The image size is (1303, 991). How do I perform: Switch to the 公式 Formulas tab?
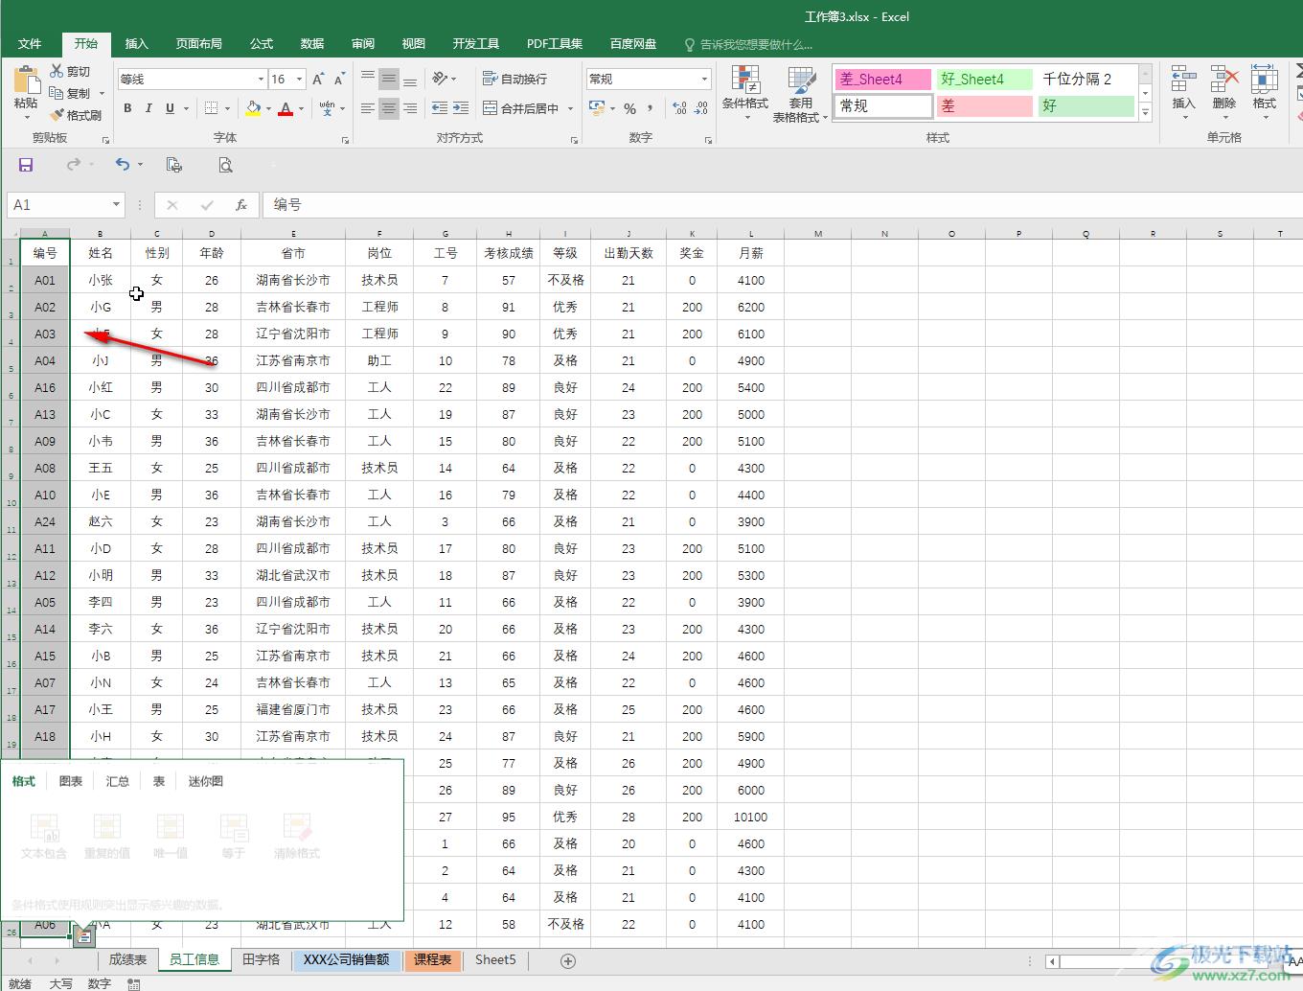[x=262, y=44]
